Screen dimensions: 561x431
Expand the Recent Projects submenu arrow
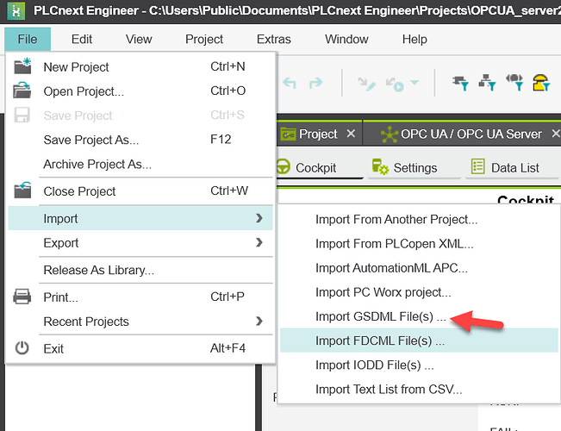(x=259, y=321)
